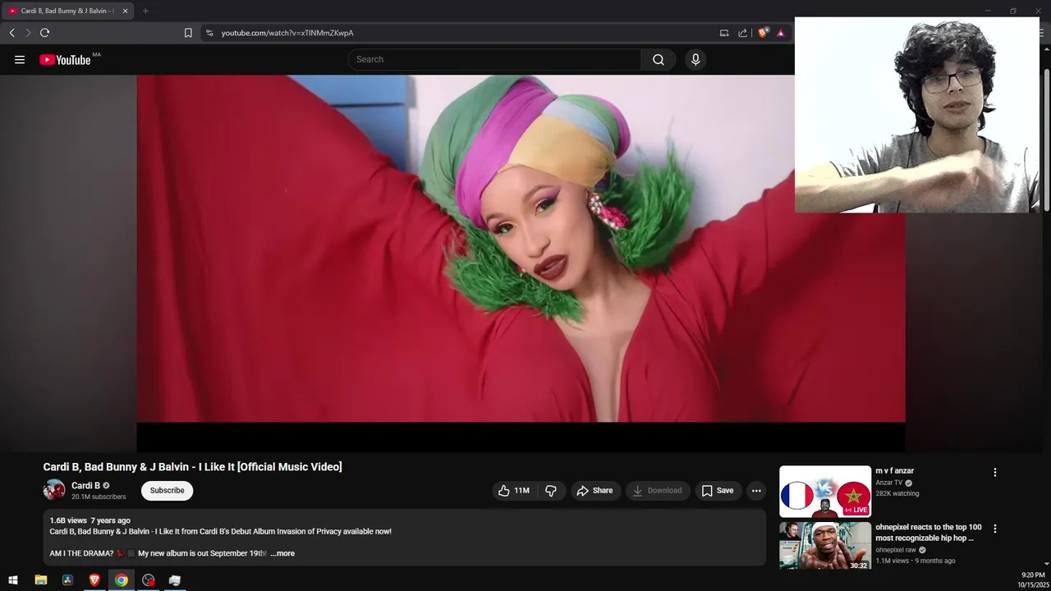Start voice search with the microphone icon

(x=695, y=59)
